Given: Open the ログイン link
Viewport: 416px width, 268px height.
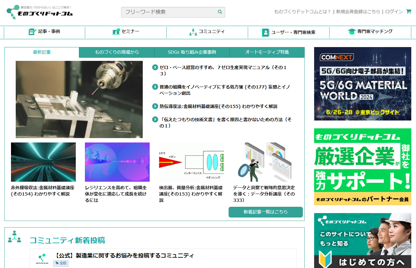Looking at the screenshot, I should point(394,12).
